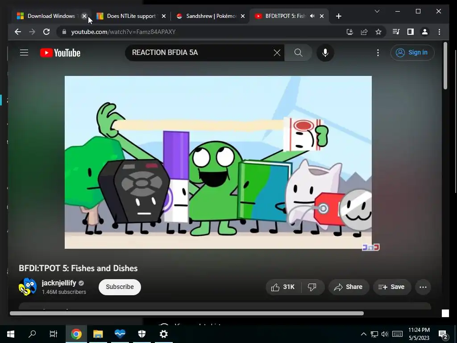Bookmark this page with the star
457x343 pixels.
coord(378,32)
